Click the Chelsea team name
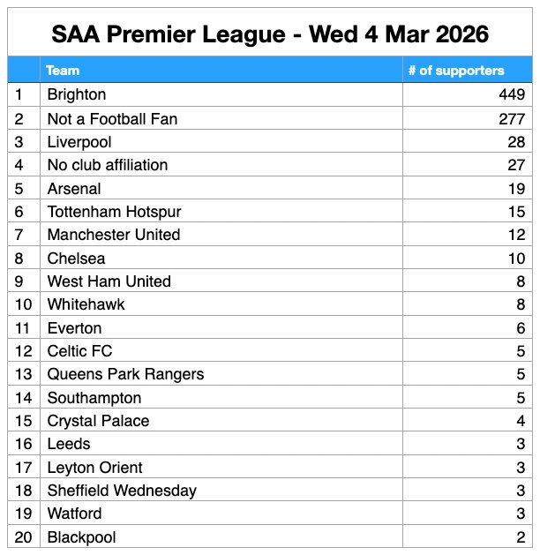Image resolution: width=540 pixels, height=555 pixels. pos(76,259)
